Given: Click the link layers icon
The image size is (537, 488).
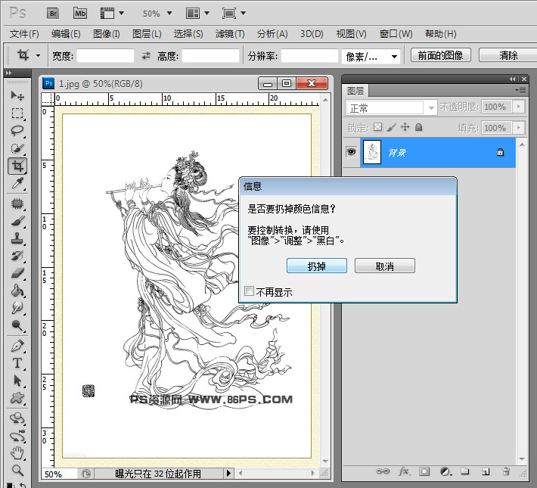Looking at the screenshot, I should coord(383,471).
